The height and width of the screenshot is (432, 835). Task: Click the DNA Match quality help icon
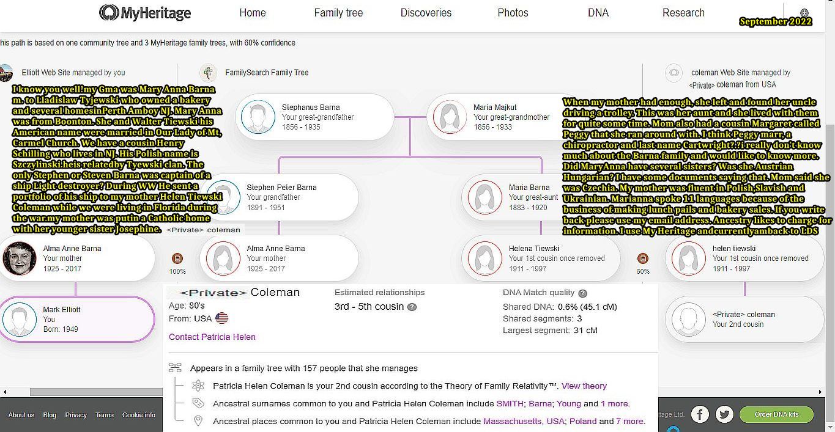click(583, 293)
